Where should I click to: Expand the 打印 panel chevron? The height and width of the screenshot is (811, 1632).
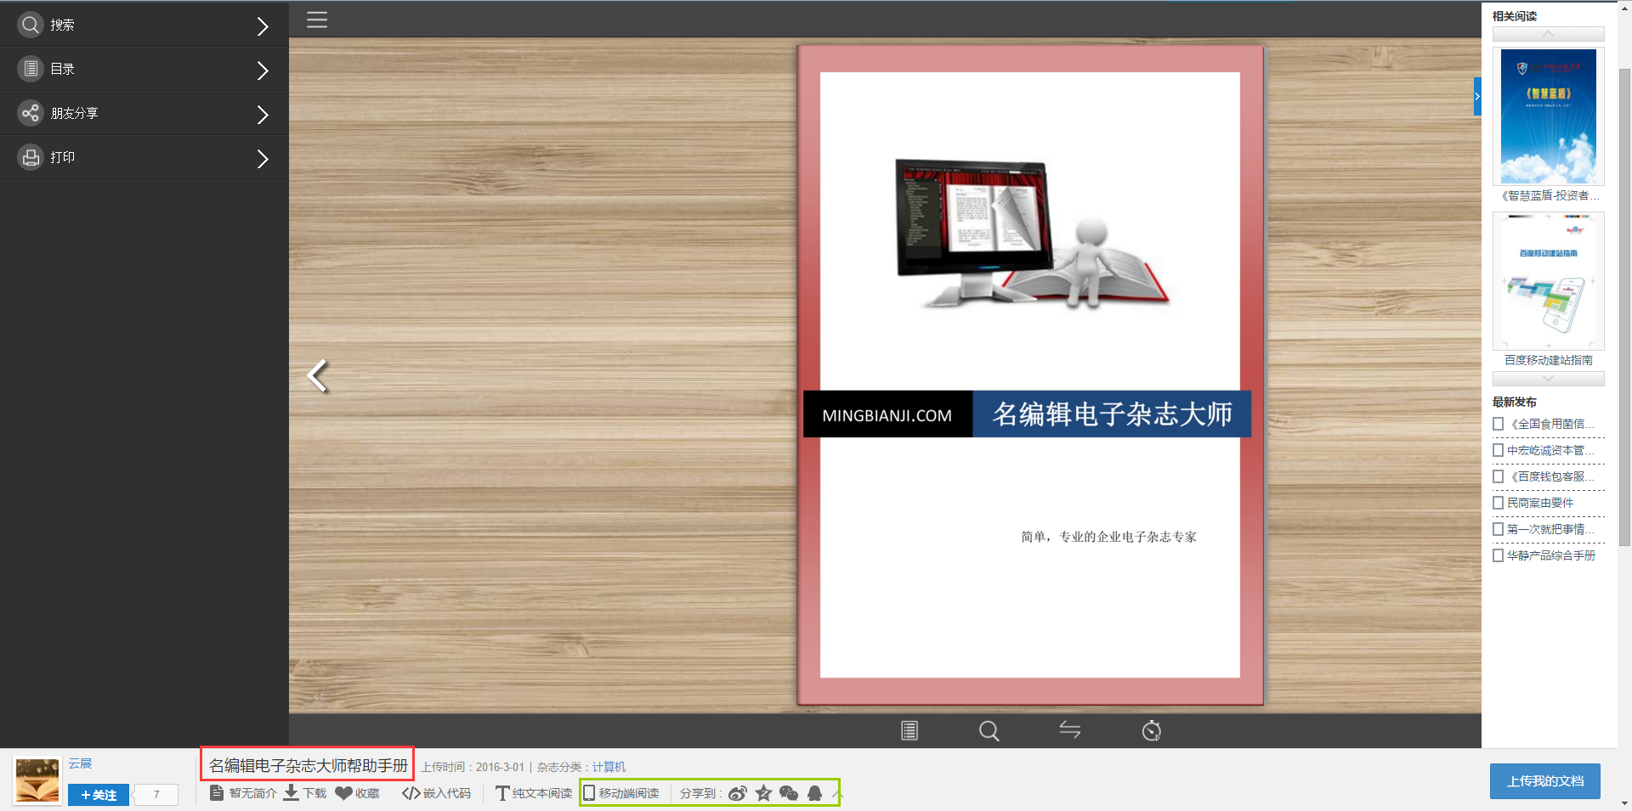coord(263,159)
